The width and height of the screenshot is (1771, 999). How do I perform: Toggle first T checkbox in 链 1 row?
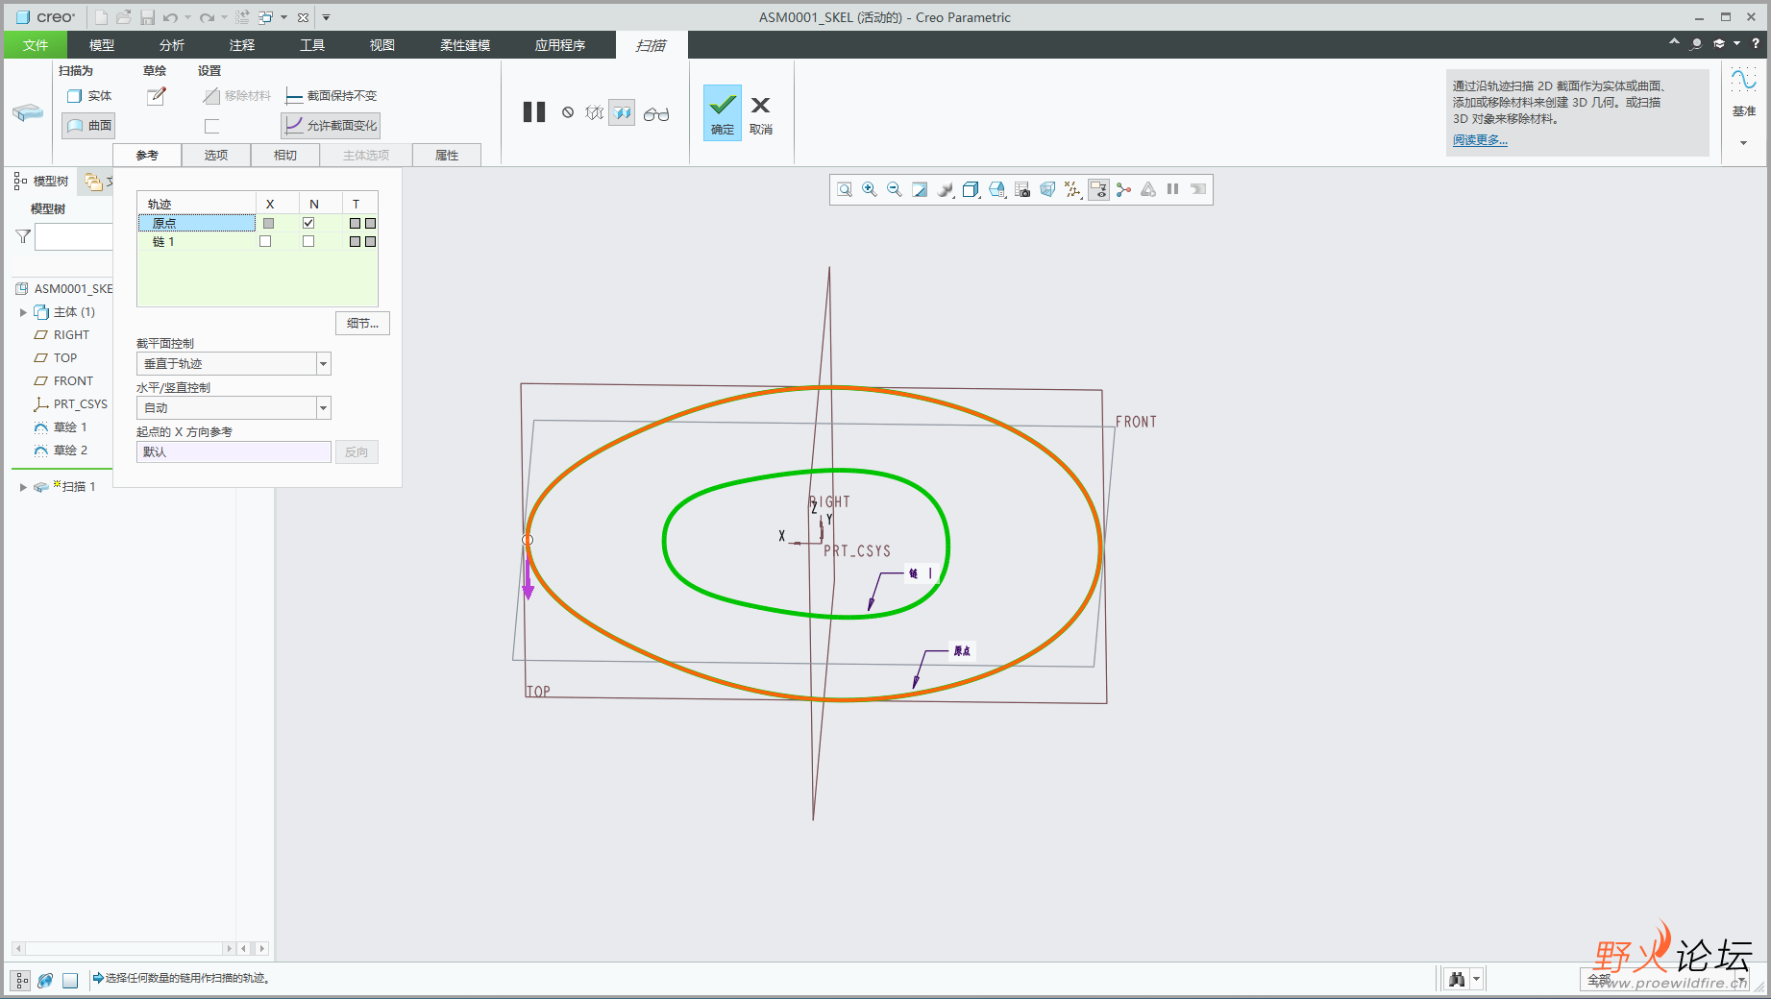[355, 241]
